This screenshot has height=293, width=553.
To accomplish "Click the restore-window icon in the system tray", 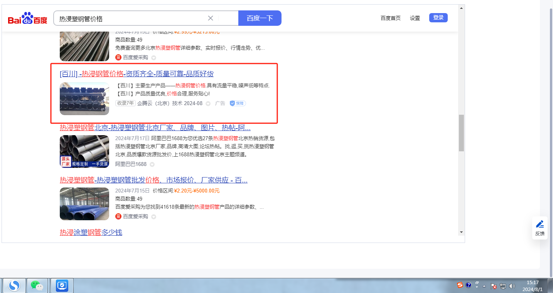I will [477, 283].
